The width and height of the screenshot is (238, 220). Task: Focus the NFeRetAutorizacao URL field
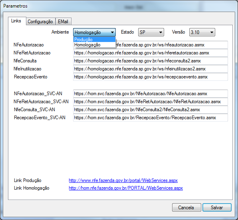[x=151, y=53]
